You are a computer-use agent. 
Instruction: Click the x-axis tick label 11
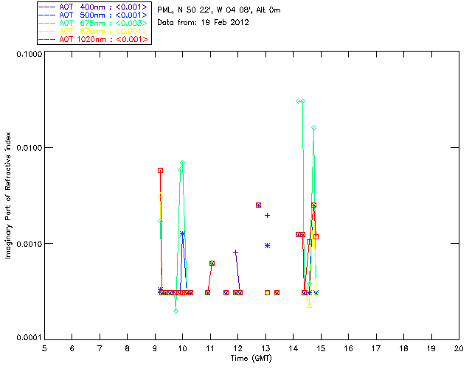pos(210,348)
